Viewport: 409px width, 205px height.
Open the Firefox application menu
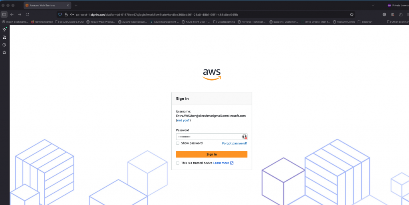(x=407, y=15)
